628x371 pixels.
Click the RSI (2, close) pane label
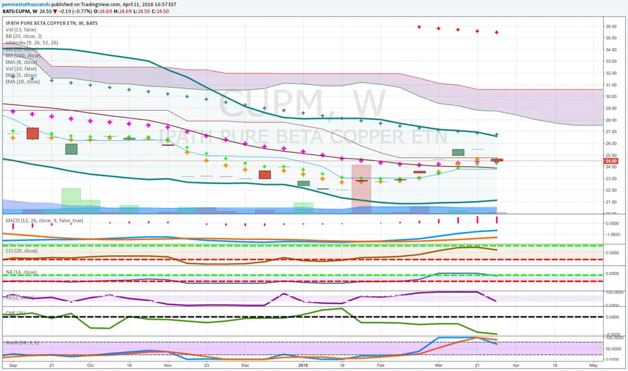point(20,297)
